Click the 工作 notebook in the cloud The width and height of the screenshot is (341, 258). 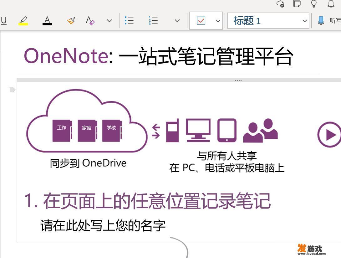(x=62, y=131)
